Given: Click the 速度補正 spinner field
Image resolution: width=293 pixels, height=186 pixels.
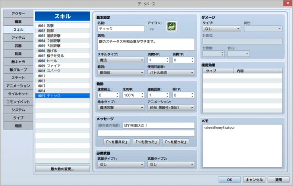Looking at the screenshot, I should tap(109, 95).
